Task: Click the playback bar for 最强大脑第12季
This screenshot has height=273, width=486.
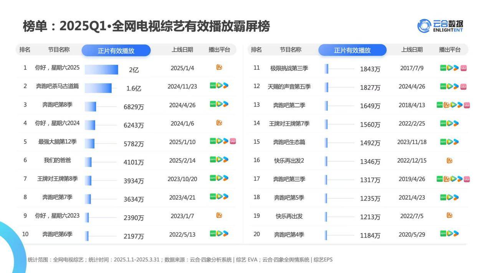Action: [89, 143]
